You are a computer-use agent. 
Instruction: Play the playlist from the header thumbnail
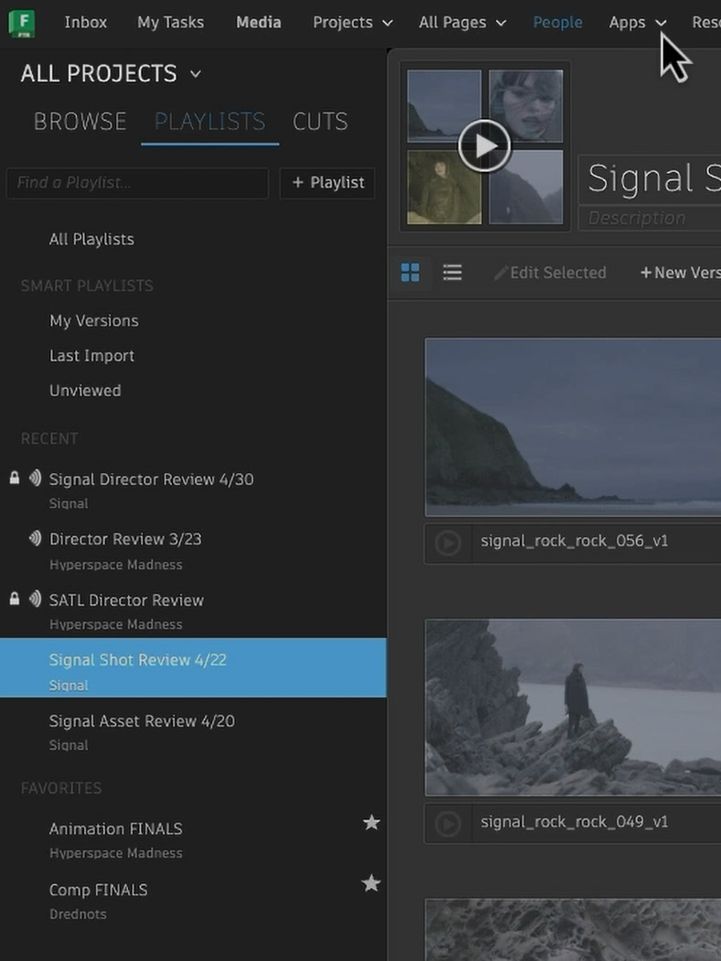point(485,146)
